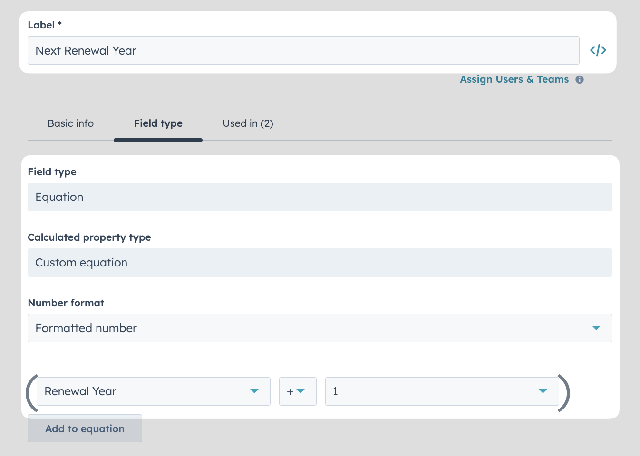Click the Add to equation button

coord(85,428)
